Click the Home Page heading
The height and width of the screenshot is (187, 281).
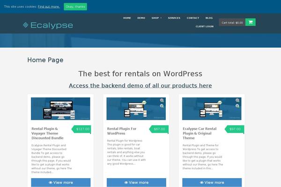point(45,60)
